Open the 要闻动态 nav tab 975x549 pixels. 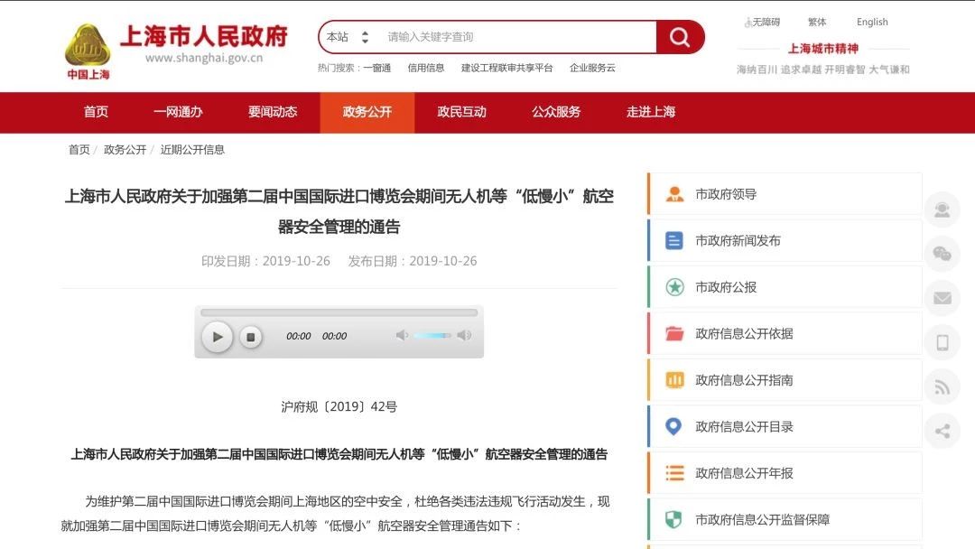(273, 112)
